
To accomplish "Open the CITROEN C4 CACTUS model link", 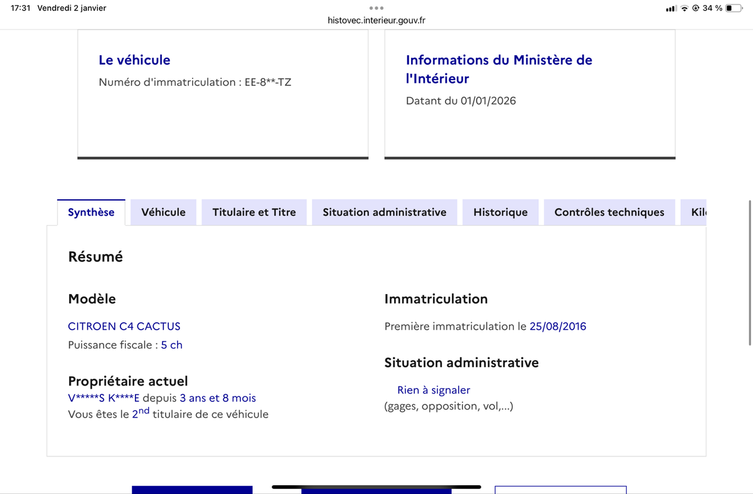I will point(124,326).
